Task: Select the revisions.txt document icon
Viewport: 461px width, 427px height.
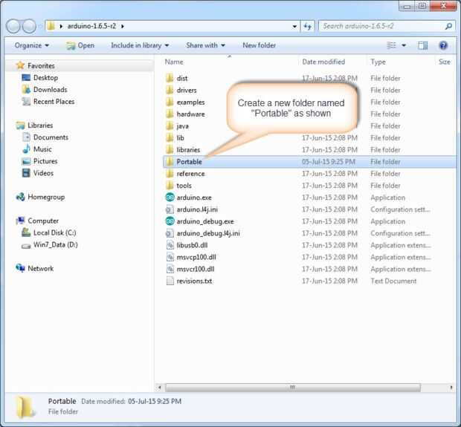Action: click(x=170, y=281)
